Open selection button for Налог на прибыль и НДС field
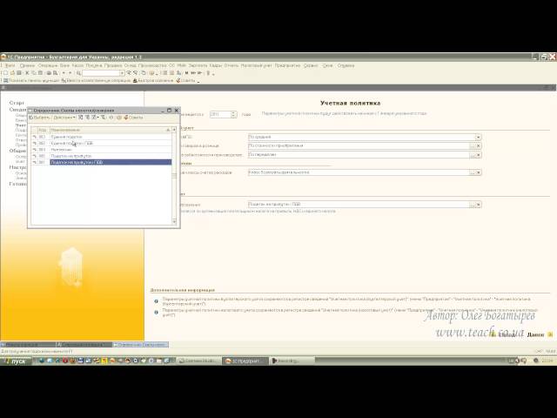 point(473,205)
